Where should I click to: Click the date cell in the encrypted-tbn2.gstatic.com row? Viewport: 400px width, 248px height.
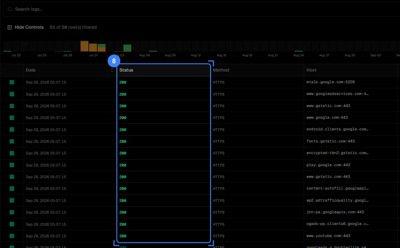point(46,153)
